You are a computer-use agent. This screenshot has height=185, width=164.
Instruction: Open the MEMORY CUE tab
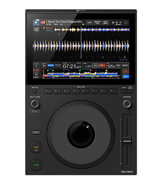98,23
